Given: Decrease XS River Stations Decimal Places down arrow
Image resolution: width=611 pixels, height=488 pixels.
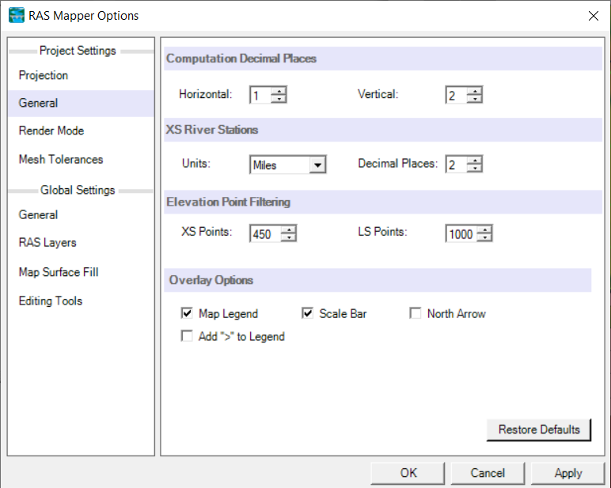Looking at the screenshot, I should (x=475, y=168).
